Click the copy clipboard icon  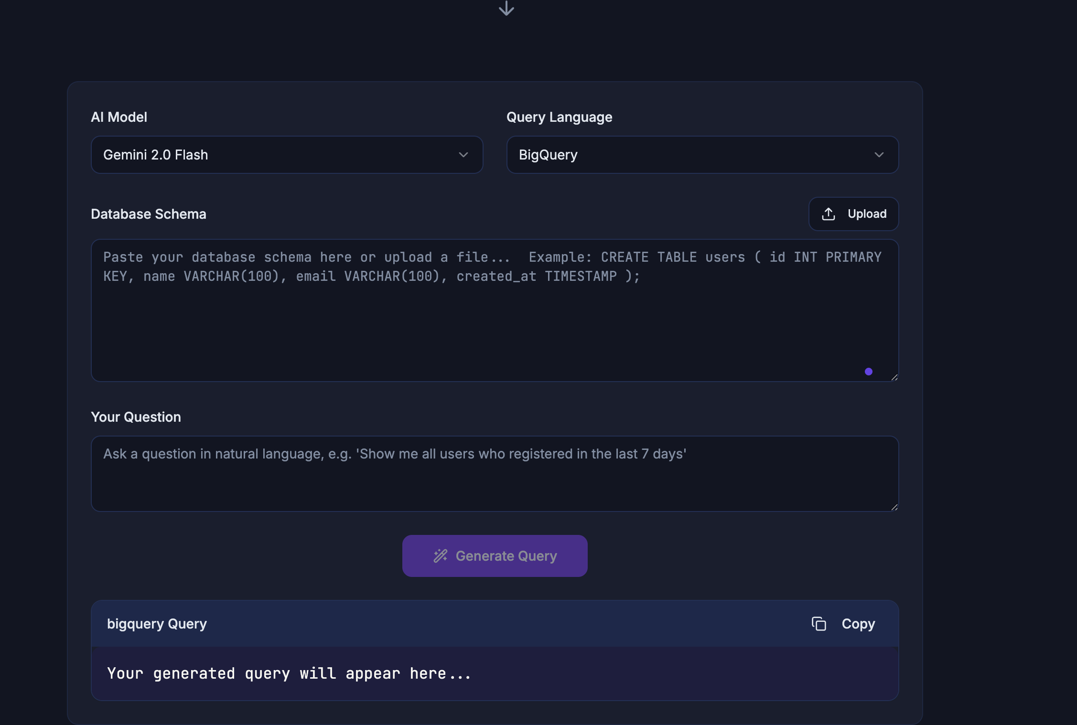click(819, 624)
